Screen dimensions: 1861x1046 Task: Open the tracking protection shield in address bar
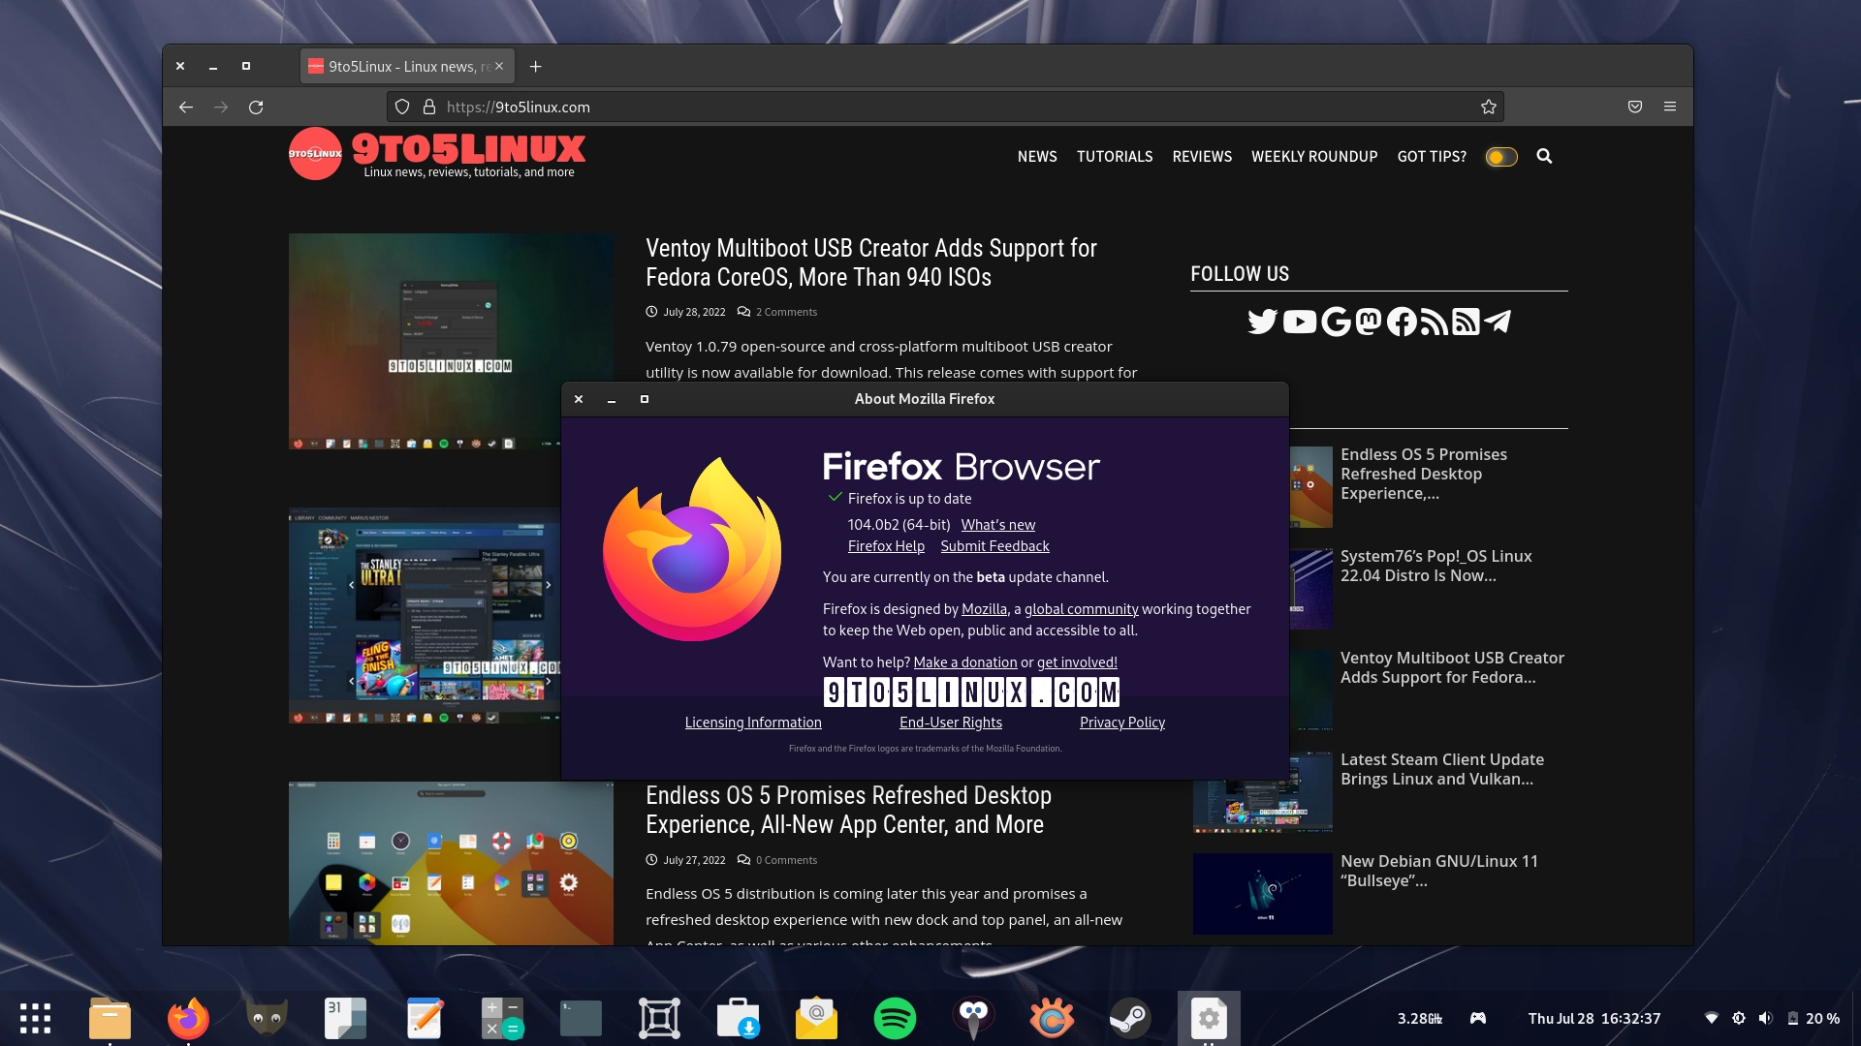point(402,107)
